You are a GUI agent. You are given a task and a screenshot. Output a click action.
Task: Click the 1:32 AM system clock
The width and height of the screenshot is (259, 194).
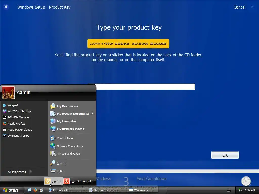point(250,190)
